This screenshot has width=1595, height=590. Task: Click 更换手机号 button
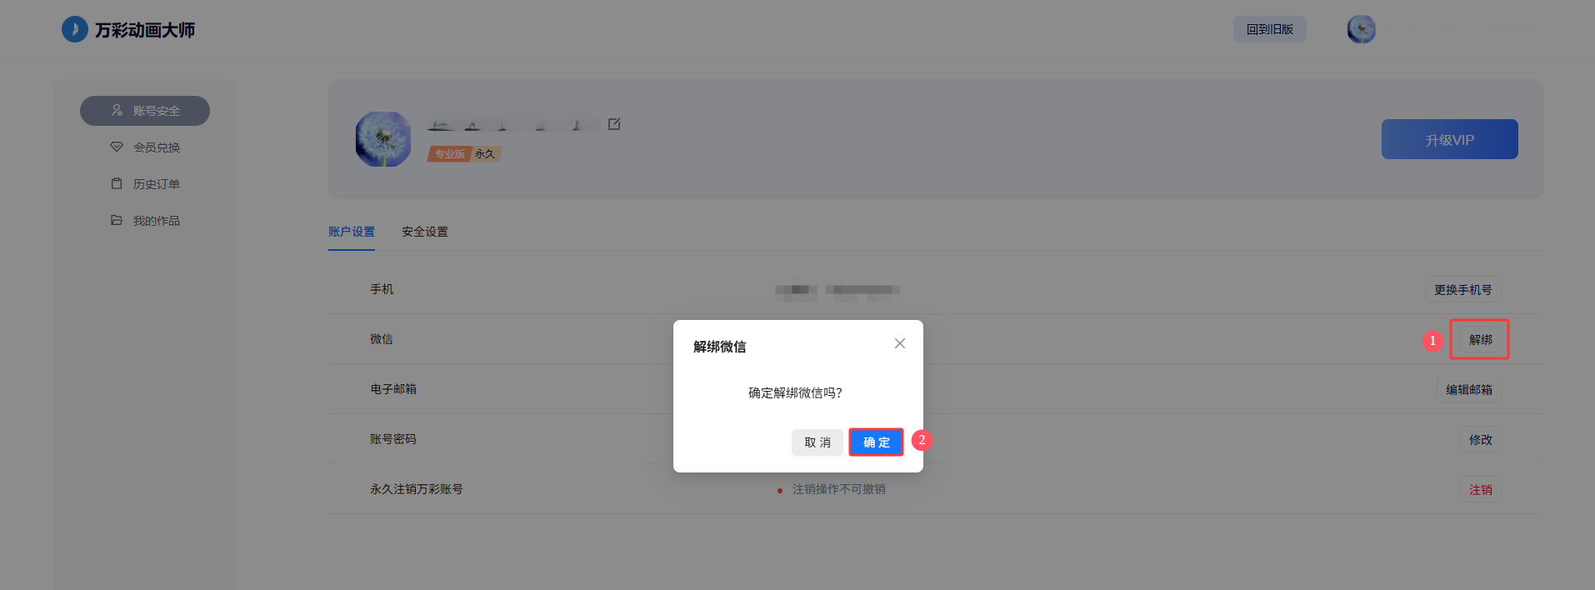click(x=1462, y=290)
